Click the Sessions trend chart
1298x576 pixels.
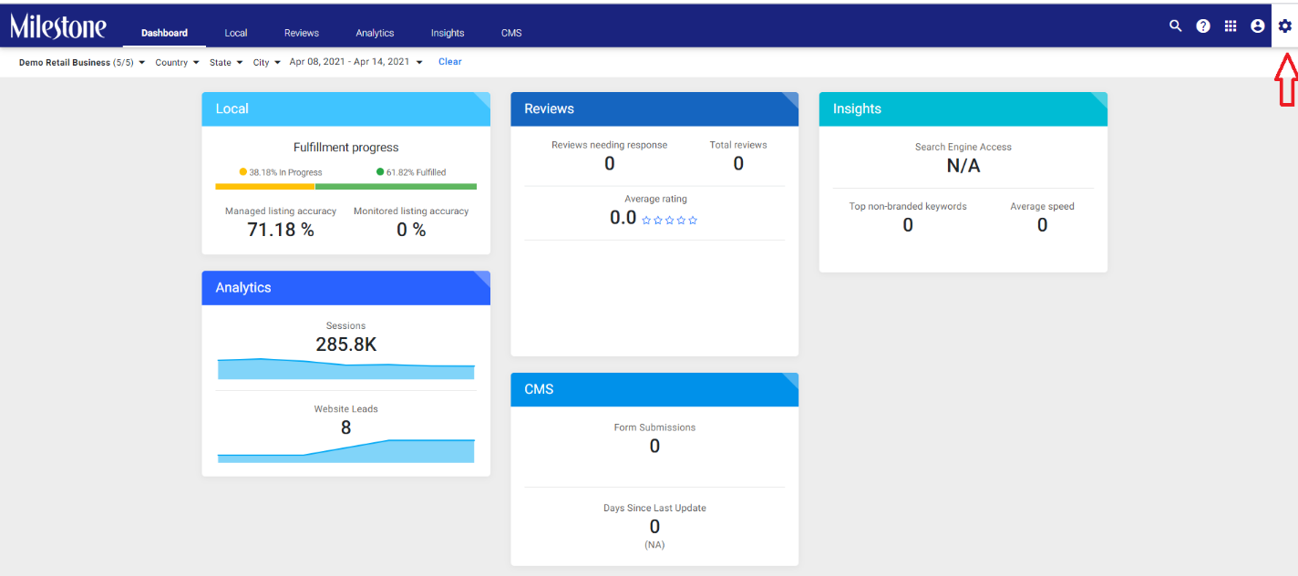tap(345, 368)
